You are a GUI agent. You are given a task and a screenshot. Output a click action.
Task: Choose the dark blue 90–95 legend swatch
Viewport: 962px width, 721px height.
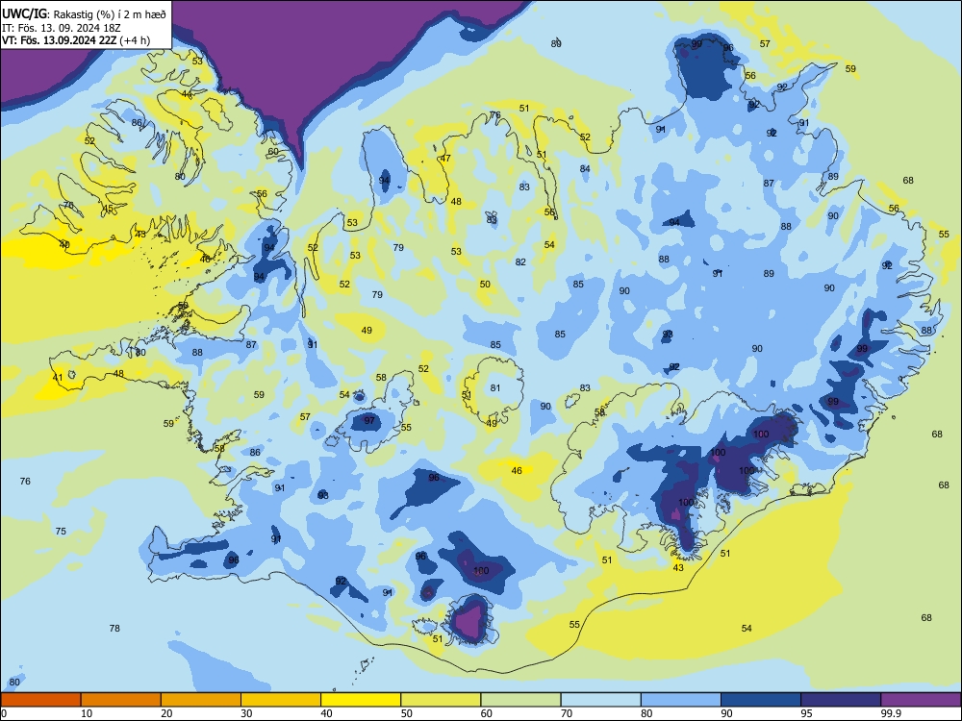(761, 700)
